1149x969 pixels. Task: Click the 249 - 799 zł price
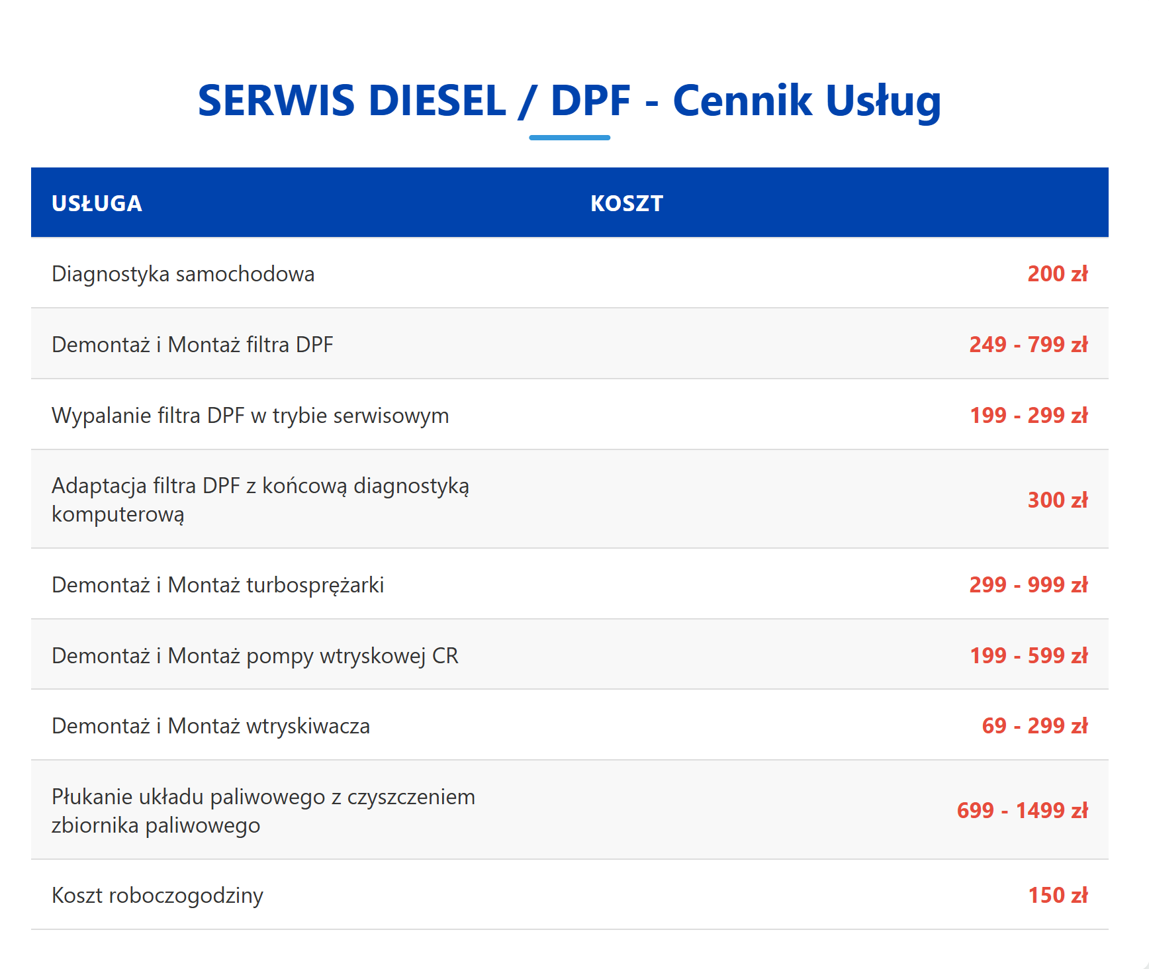point(1028,345)
